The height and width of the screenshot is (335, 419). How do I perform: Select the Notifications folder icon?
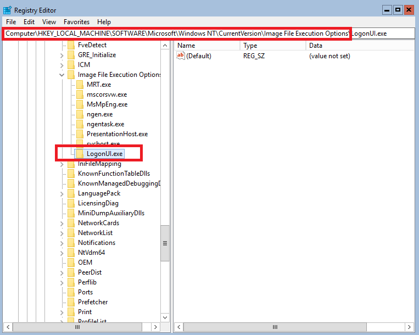tap(71, 243)
